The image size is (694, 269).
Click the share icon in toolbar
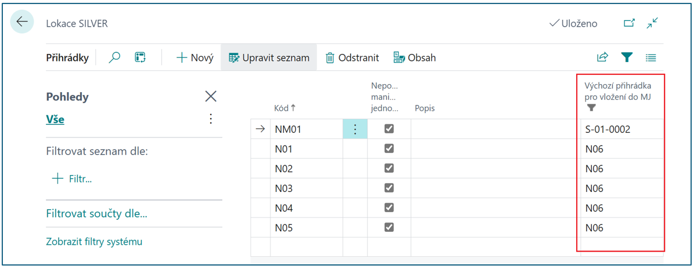click(x=602, y=57)
